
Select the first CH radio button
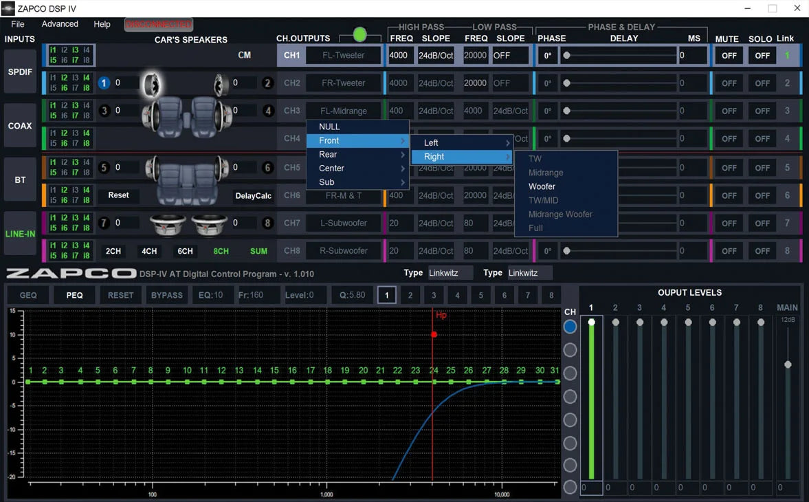pyautogui.click(x=570, y=327)
